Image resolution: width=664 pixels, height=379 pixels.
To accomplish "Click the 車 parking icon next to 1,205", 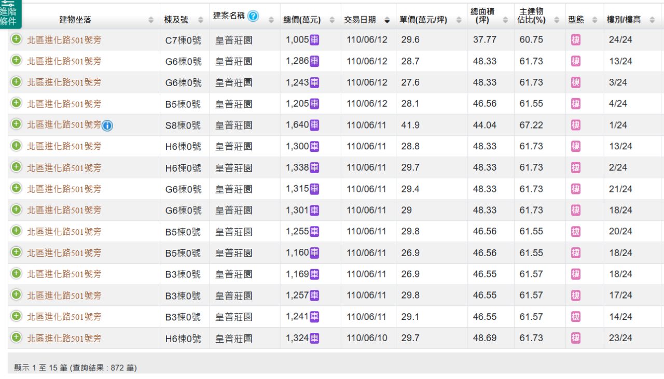I will [314, 104].
